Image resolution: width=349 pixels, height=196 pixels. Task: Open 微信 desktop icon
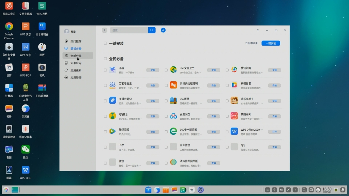pos(25,150)
